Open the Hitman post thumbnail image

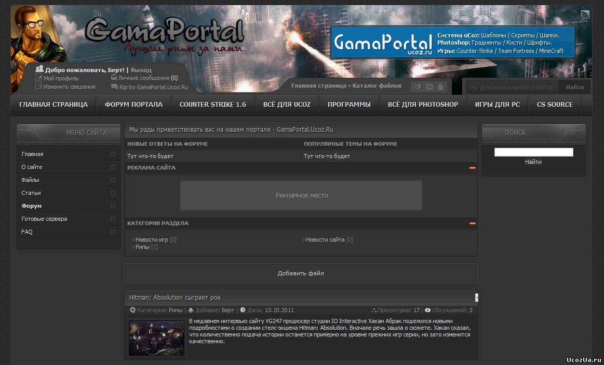pyautogui.click(x=156, y=338)
